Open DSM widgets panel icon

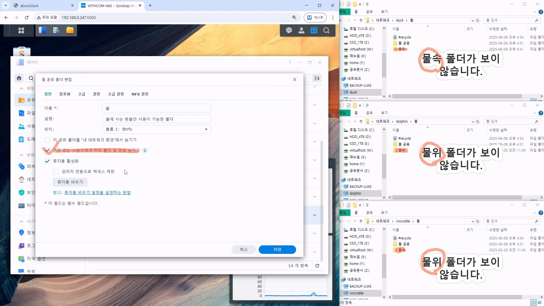coord(314,30)
